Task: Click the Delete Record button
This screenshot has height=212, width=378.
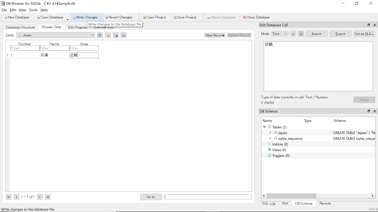Action: [x=239, y=35]
